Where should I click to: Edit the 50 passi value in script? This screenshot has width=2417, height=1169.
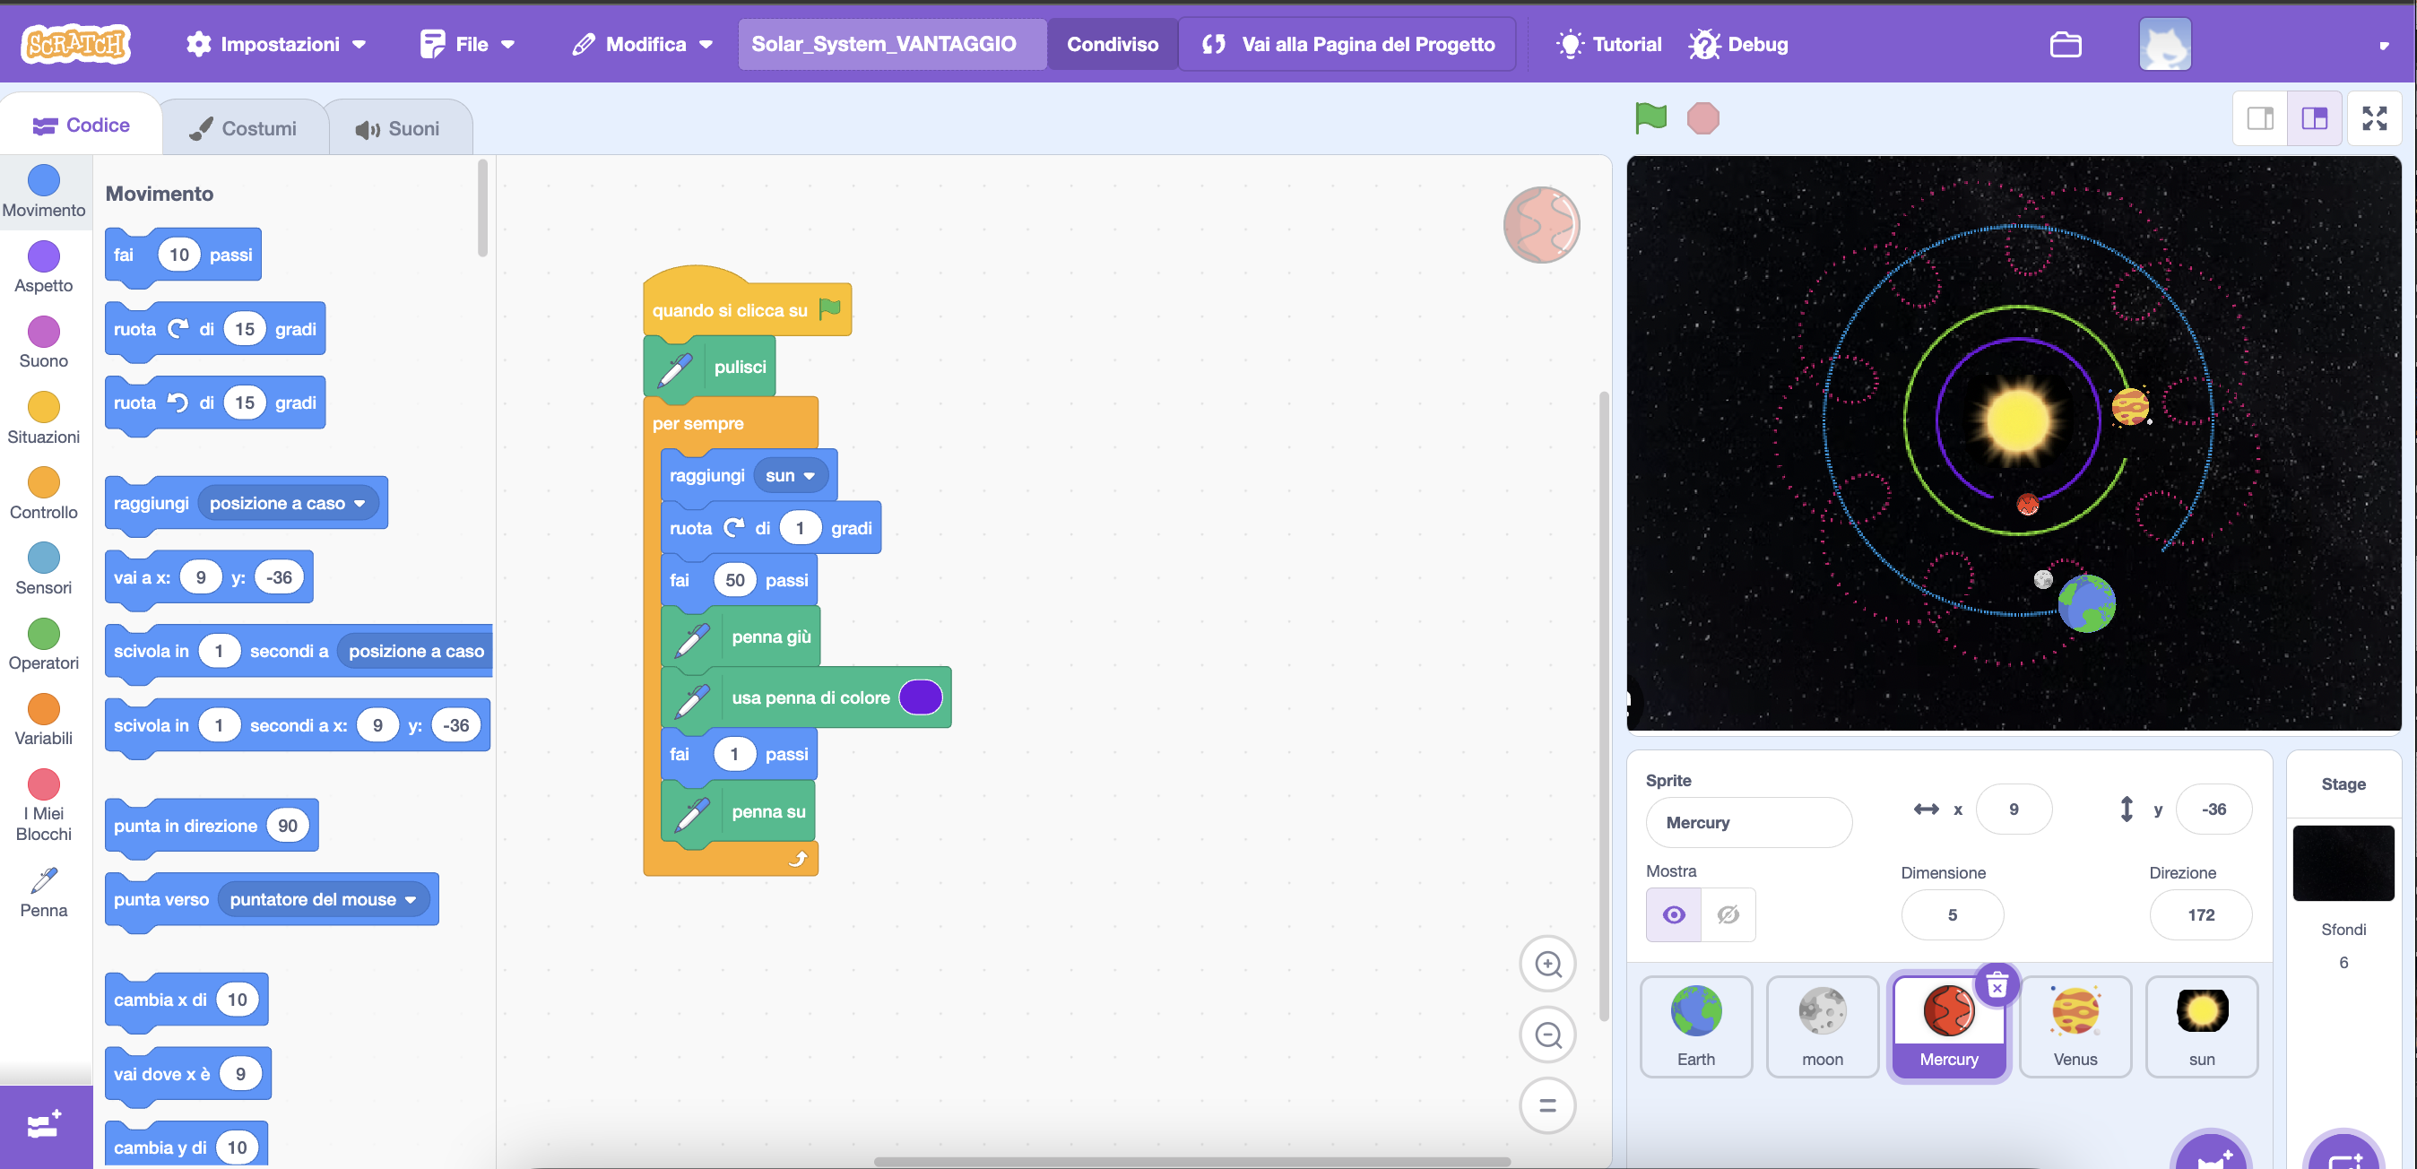point(734,580)
